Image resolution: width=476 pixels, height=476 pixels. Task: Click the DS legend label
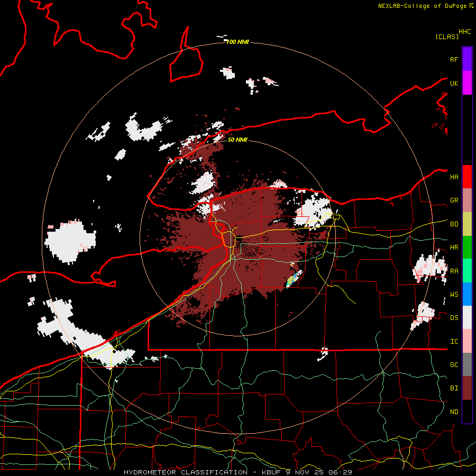454,318
